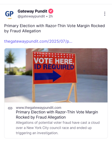Open the Gateway Pundit display name

[32, 11]
